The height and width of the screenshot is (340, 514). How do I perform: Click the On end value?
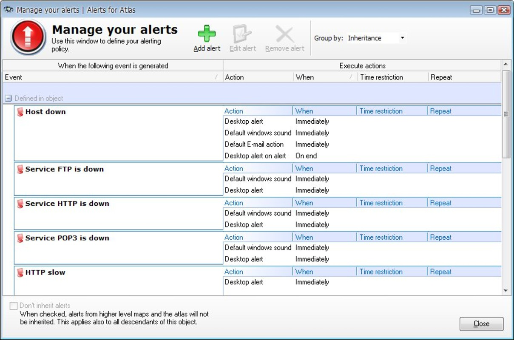[306, 156]
